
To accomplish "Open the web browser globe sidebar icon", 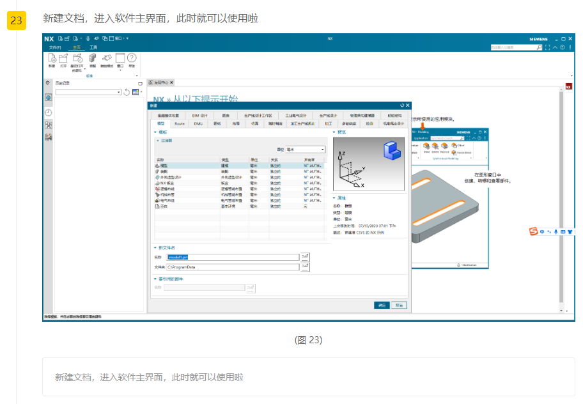I will pos(49,97).
